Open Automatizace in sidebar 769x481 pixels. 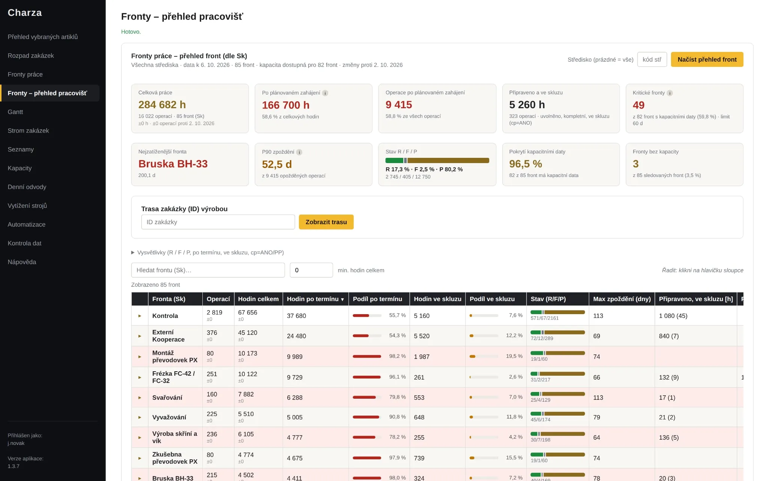[50, 225]
